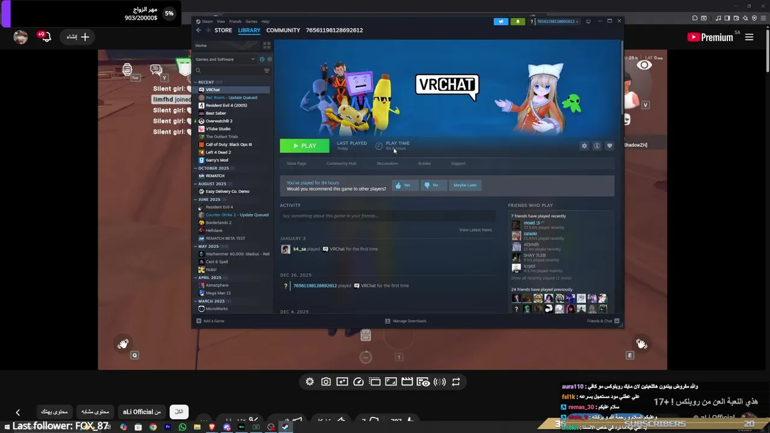
Task: Open the Games menu in Steam
Action: point(251,22)
